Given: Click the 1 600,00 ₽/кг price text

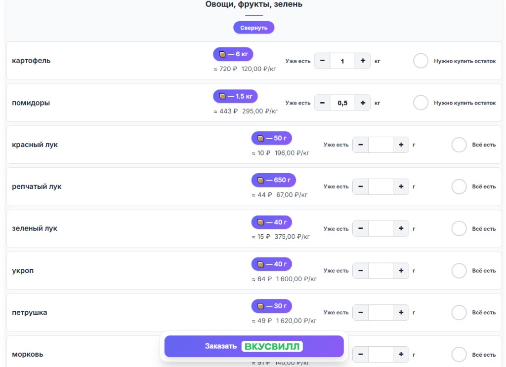Looking at the screenshot, I should [x=296, y=279].
